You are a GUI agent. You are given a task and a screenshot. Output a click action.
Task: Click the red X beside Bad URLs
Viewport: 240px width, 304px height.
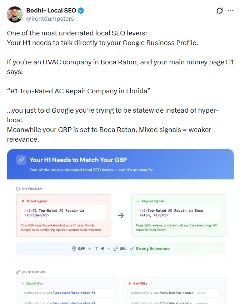click(129, 283)
